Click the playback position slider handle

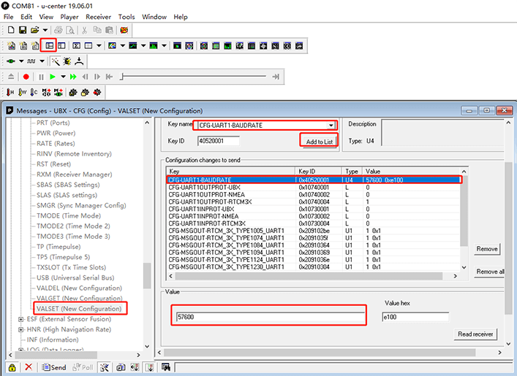pyautogui.click(x=121, y=77)
